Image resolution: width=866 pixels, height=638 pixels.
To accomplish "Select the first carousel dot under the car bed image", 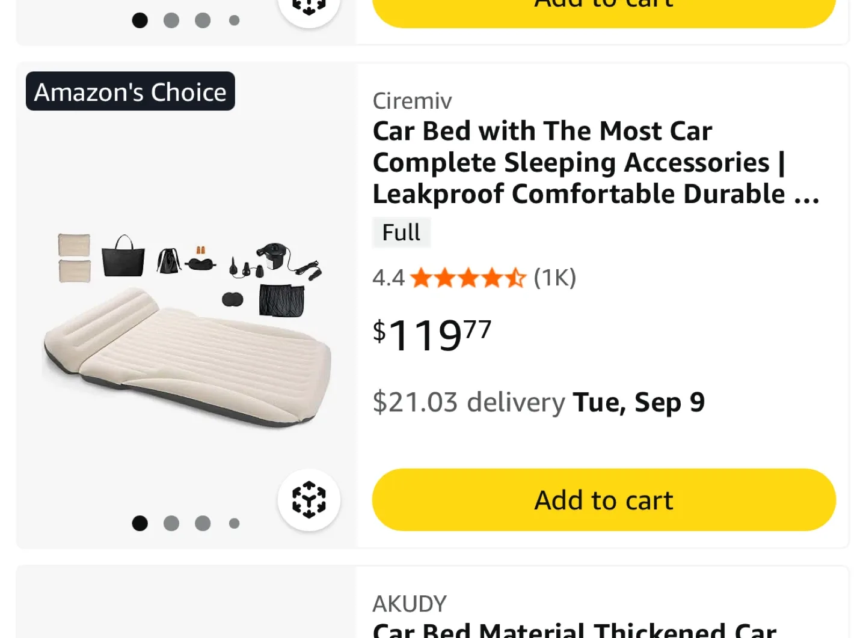I will [140, 523].
